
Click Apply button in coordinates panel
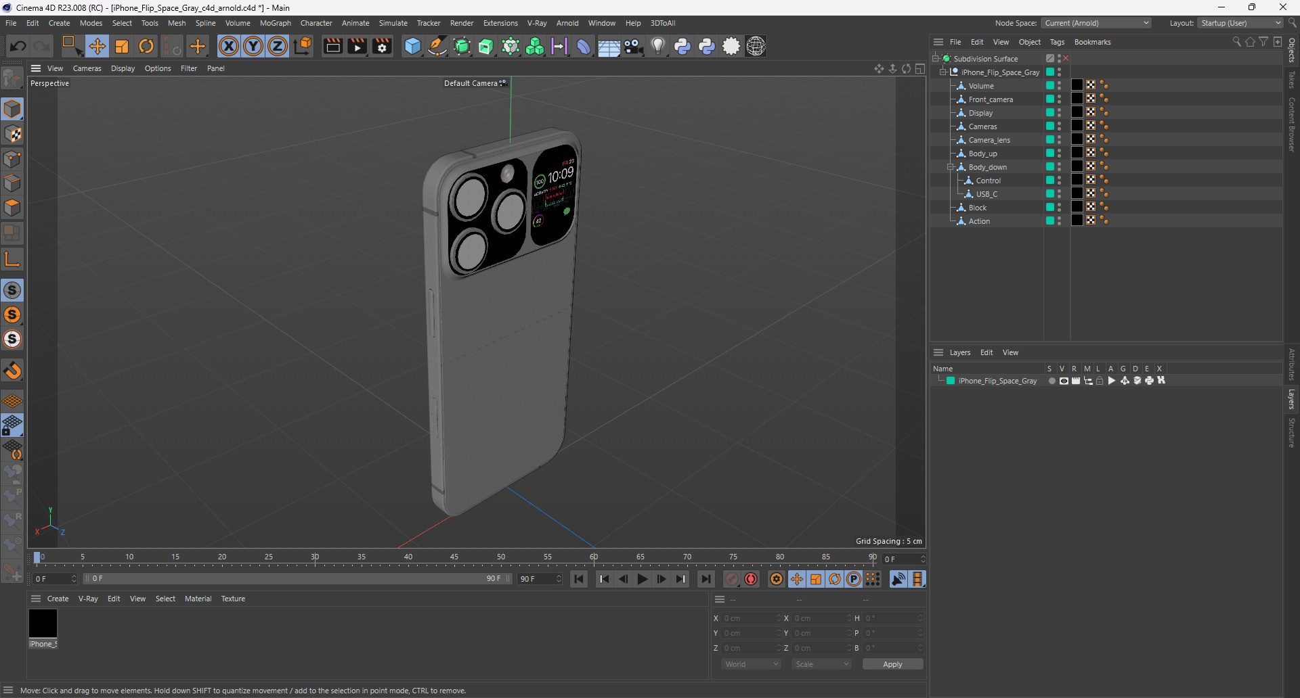[892, 664]
